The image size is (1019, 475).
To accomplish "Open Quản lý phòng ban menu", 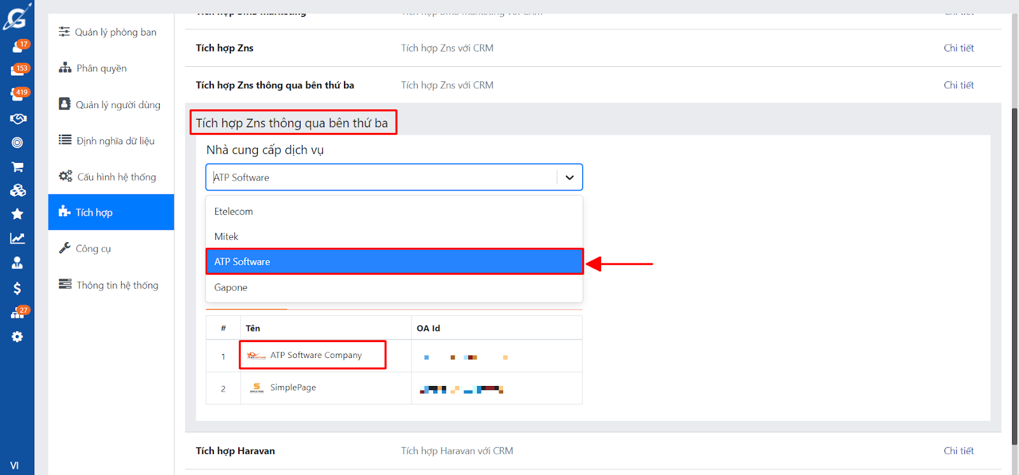I will (111, 32).
